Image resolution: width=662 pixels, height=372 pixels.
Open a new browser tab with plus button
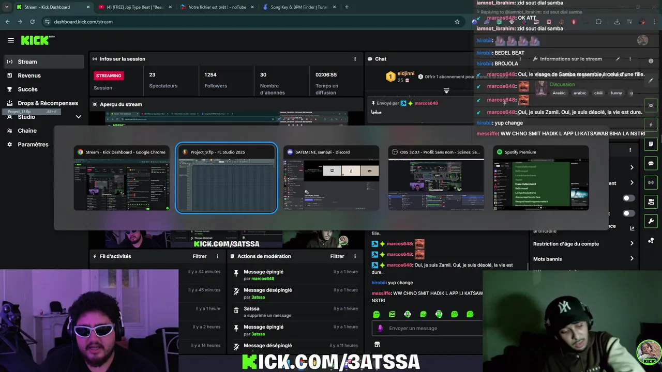pyautogui.click(x=347, y=7)
